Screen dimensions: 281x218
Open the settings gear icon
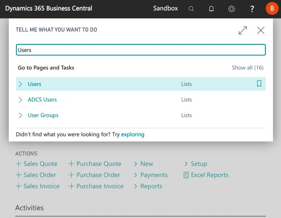(231, 9)
